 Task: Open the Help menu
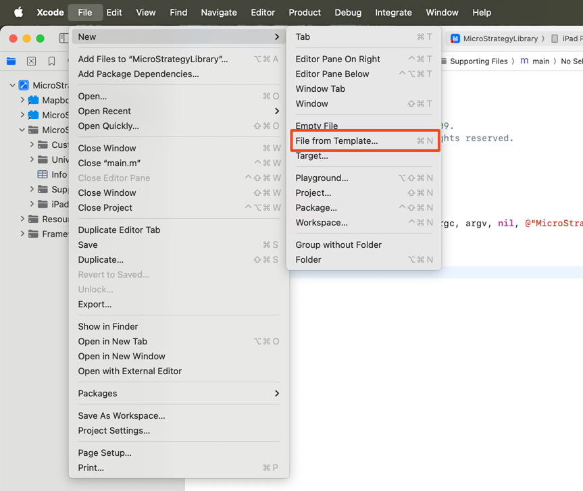(482, 12)
